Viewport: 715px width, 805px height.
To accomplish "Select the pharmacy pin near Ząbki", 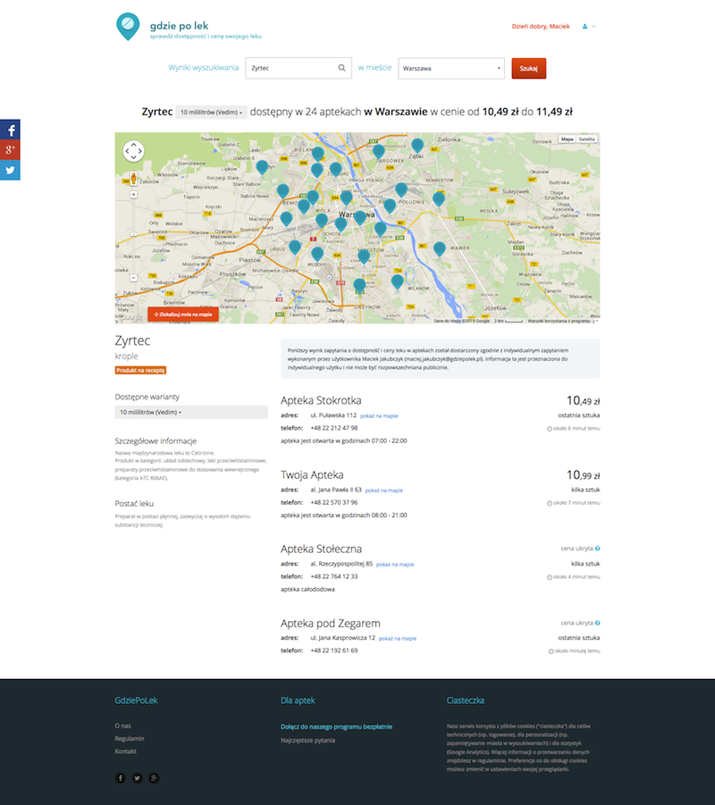I will tap(417, 146).
